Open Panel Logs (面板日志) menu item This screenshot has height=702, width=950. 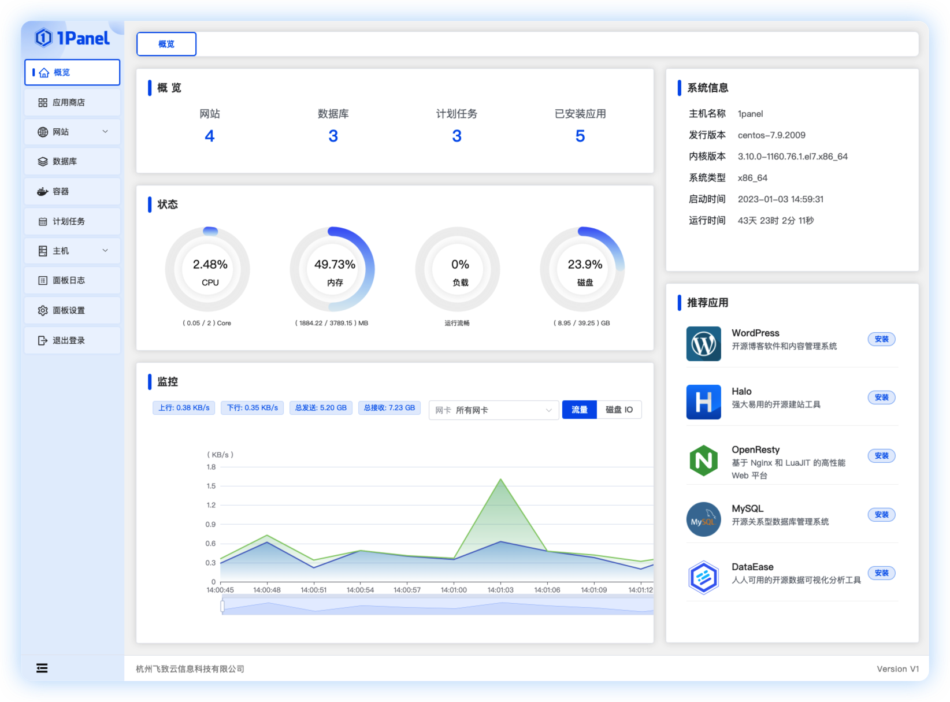(68, 280)
